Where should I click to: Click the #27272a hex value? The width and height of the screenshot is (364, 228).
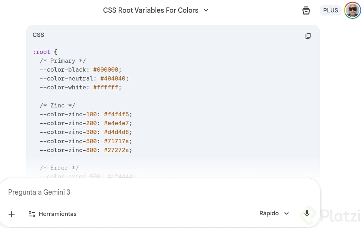(x=116, y=150)
